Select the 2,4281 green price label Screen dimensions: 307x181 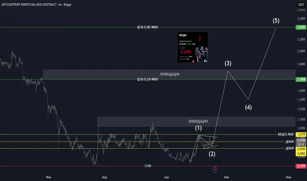click(x=301, y=27)
